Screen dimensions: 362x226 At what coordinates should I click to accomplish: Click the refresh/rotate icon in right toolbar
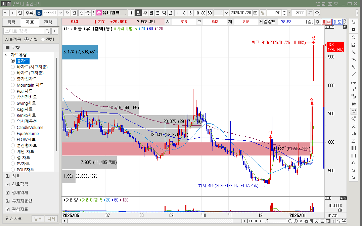click(354, 22)
